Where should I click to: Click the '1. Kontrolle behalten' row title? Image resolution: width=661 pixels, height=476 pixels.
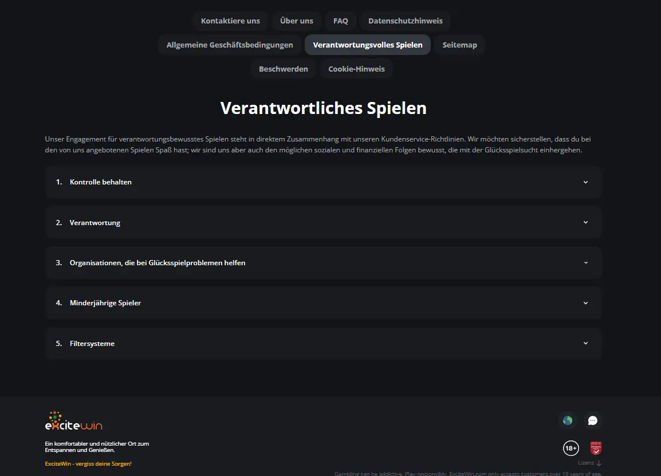click(93, 182)
